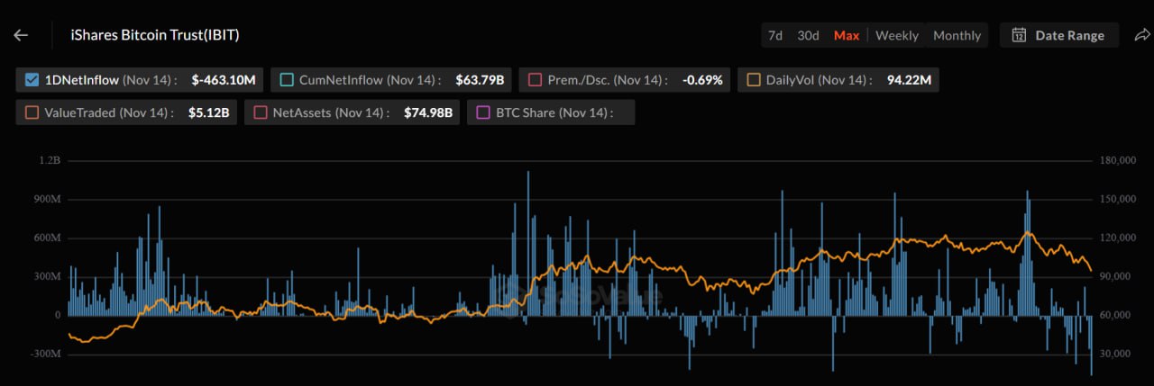1154x386 pixels.
Task: Check the DailyVol series box
Action: pos(754,80)
